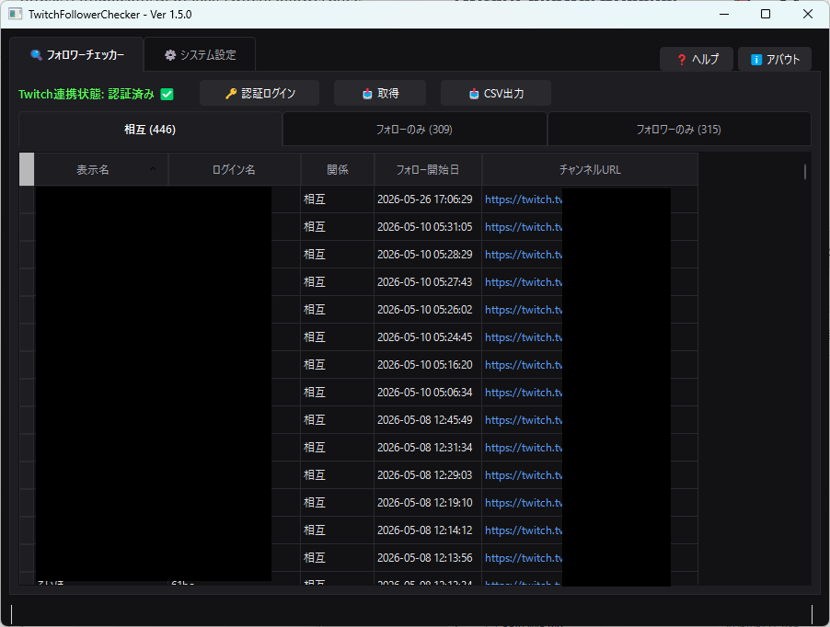Click the select-all corner cell of the table
The image size is (830, 627).
pos(27,169)
